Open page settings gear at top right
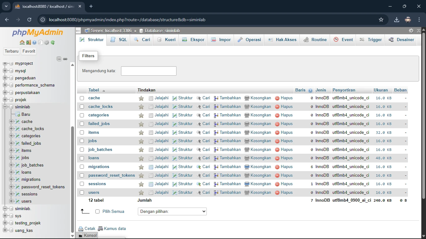Screen dimensions: 426x239 [x=411, y=31]
